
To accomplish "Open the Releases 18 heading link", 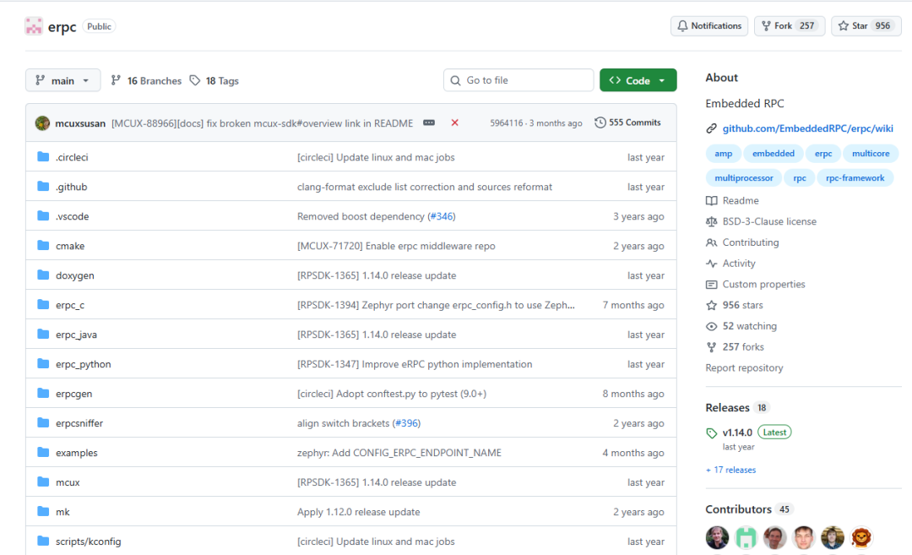I will [x=737, y=408].
